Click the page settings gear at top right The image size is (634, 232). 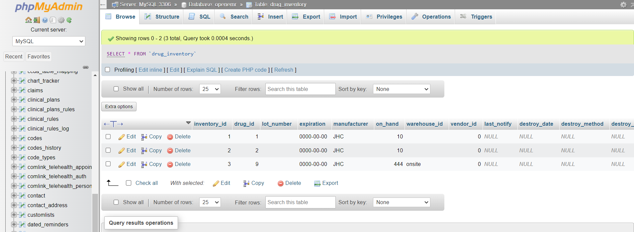tap(623, 5)
